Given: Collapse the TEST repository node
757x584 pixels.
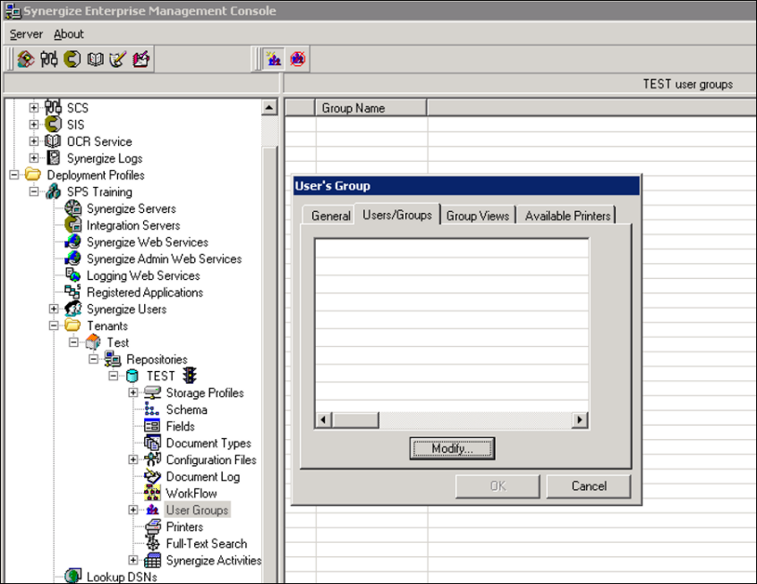Looking at the screenshot, I should coord(113,376).
